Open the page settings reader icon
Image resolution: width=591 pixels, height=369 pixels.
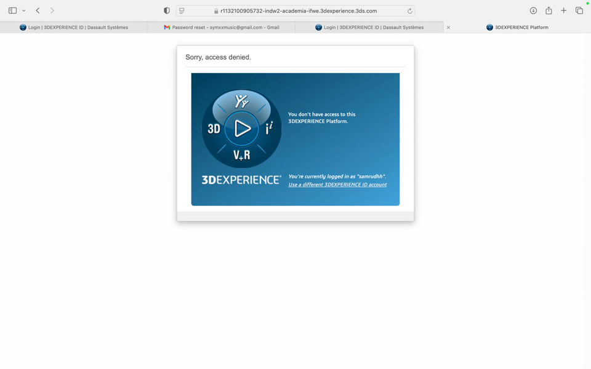click(x=182, y=11)
